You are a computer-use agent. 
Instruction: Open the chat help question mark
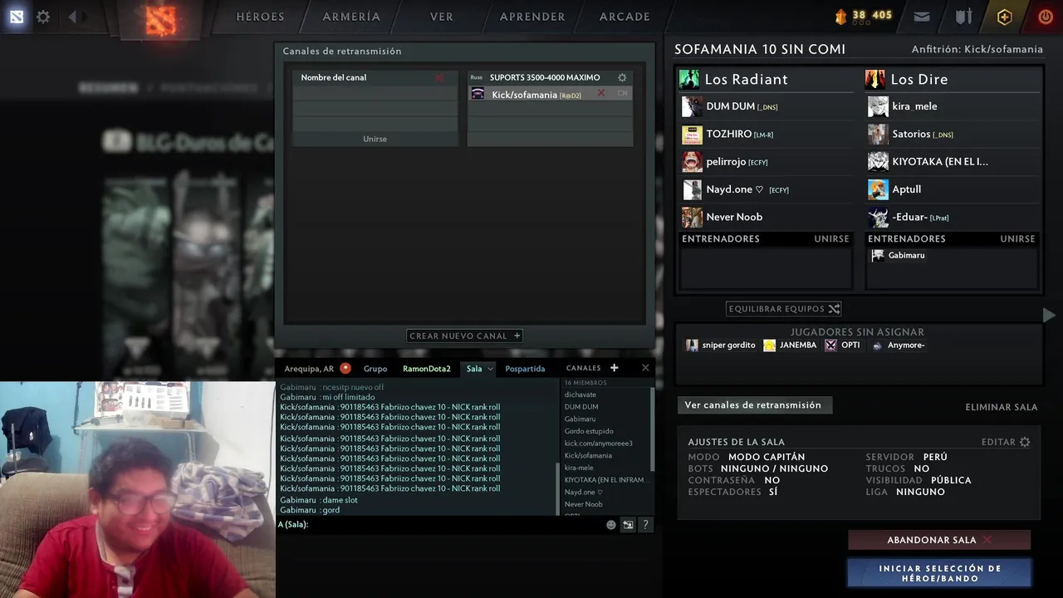click(645, 525)
